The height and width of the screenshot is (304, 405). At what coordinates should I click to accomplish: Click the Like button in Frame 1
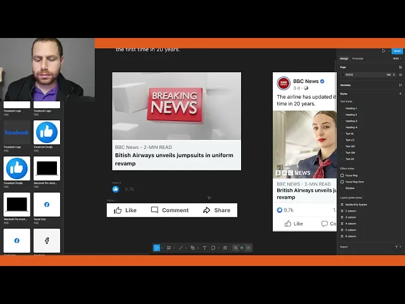125,210
